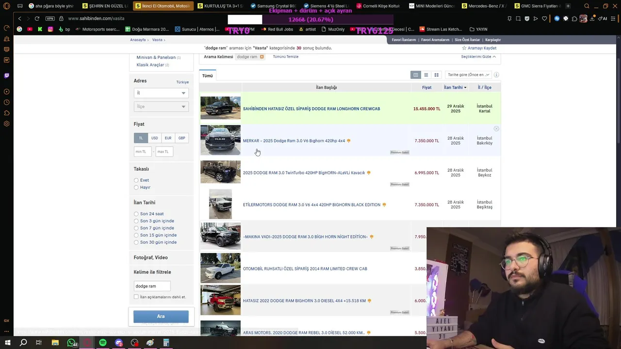Open Windows Start menu
This screenshot has width=621, height=349.
(8, 343)
